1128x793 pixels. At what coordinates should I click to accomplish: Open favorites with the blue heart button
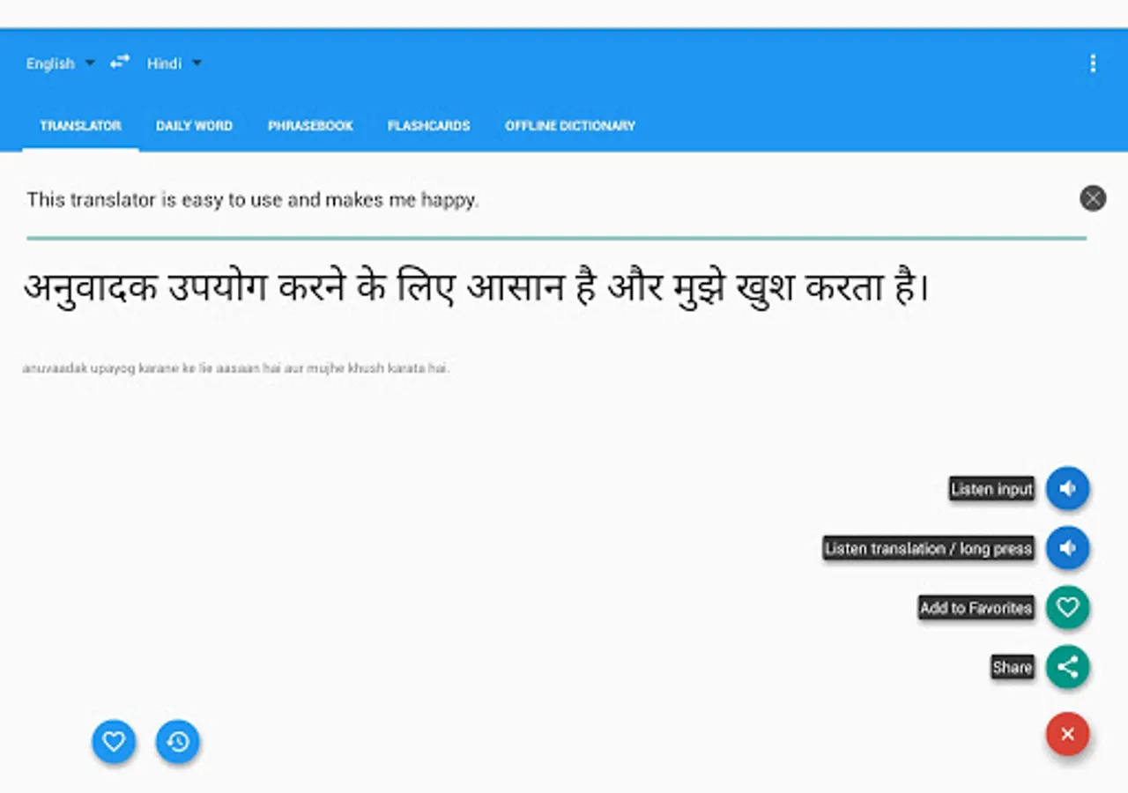[x=114, y=742]
